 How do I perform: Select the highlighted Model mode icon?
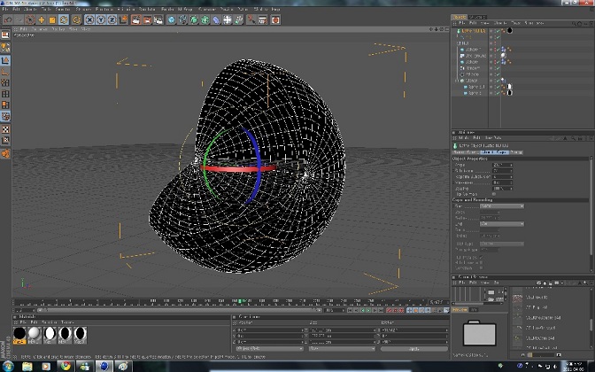[x=5, y=60]
